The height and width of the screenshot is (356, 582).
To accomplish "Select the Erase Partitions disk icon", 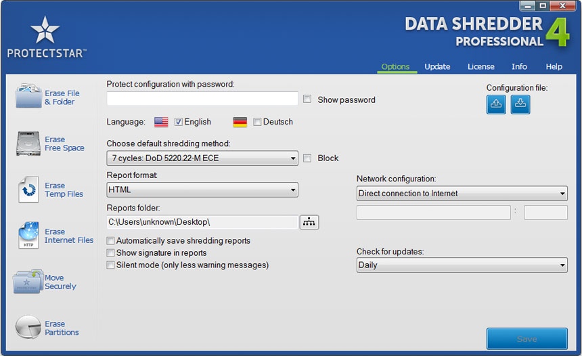I will coord(28,327).
